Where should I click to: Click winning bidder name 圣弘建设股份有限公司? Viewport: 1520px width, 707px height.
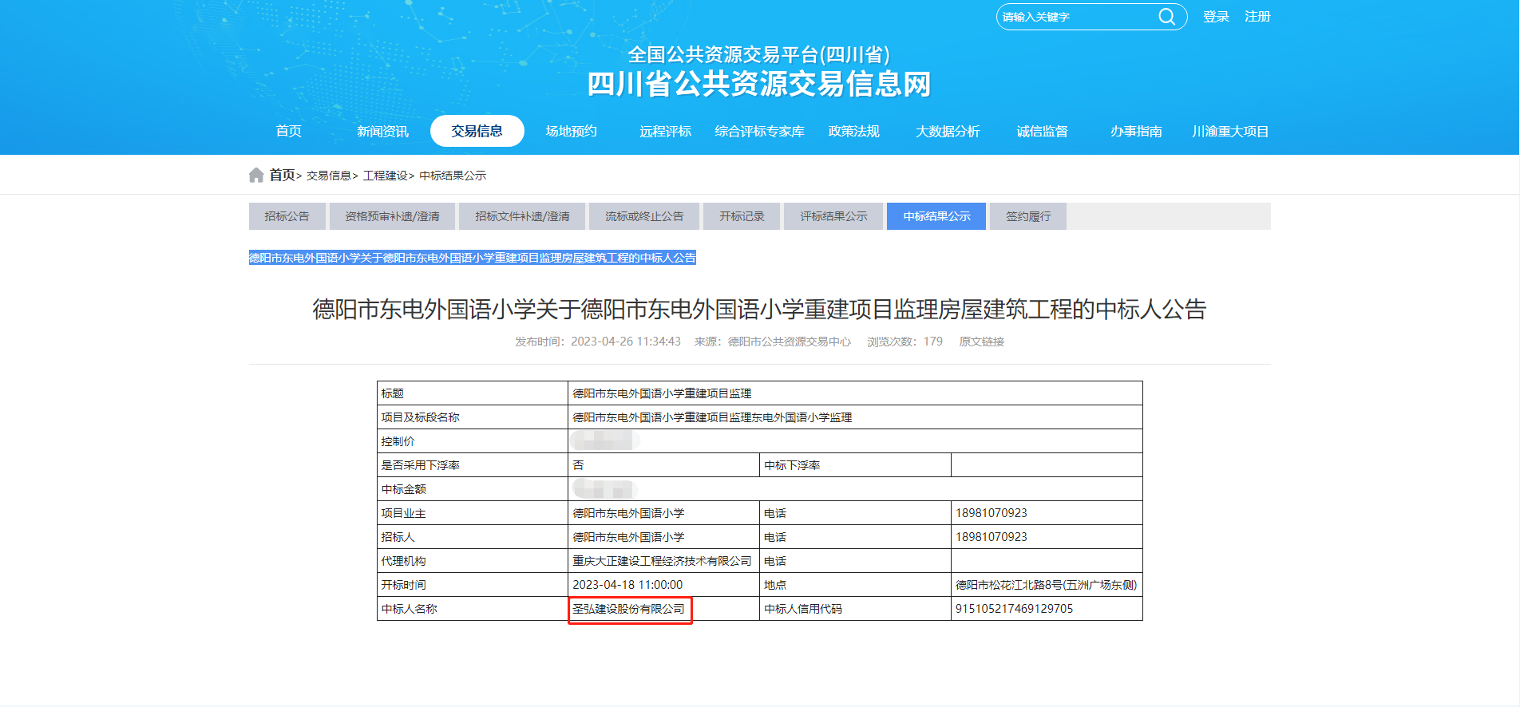tap(629, 609)
